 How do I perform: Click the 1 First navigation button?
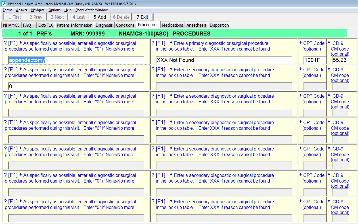14,17
